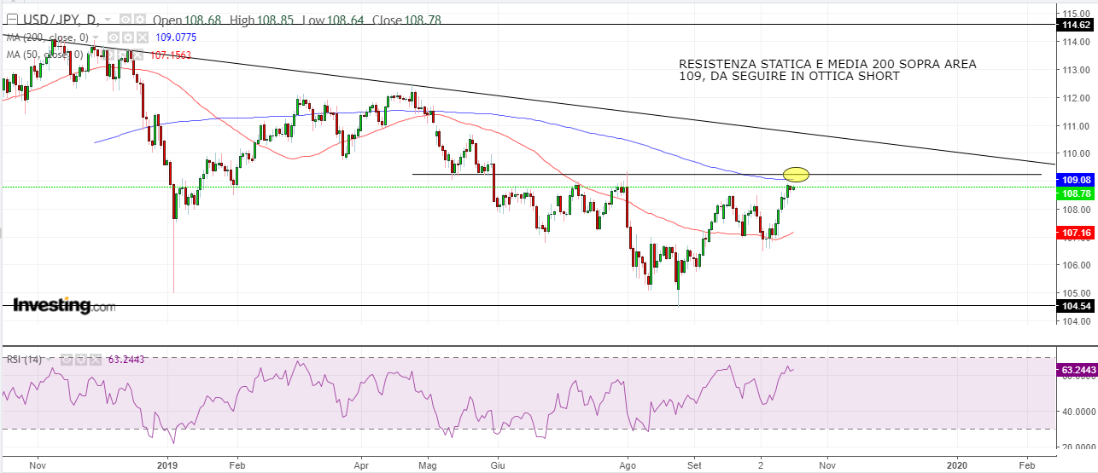Click the 114.62 price level label

pos(1077,26)
